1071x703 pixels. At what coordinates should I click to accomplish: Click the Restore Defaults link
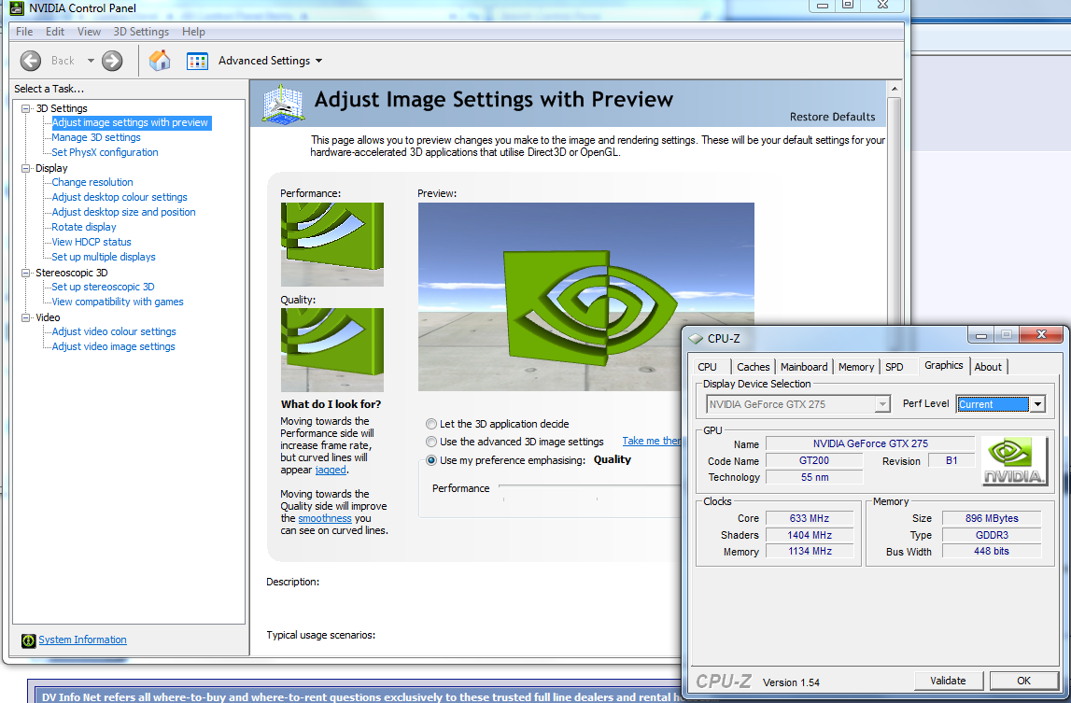pos(832,117)
